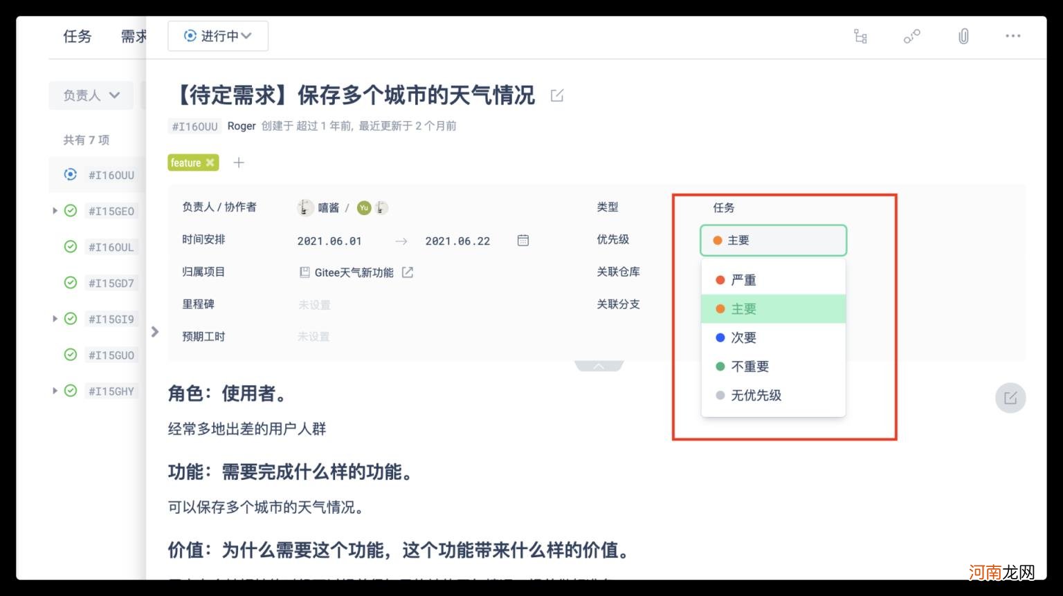Viewport: 1063px width, 596px height.
Task: Open issue #I15GI9 in list
Action: click(111, 319)
